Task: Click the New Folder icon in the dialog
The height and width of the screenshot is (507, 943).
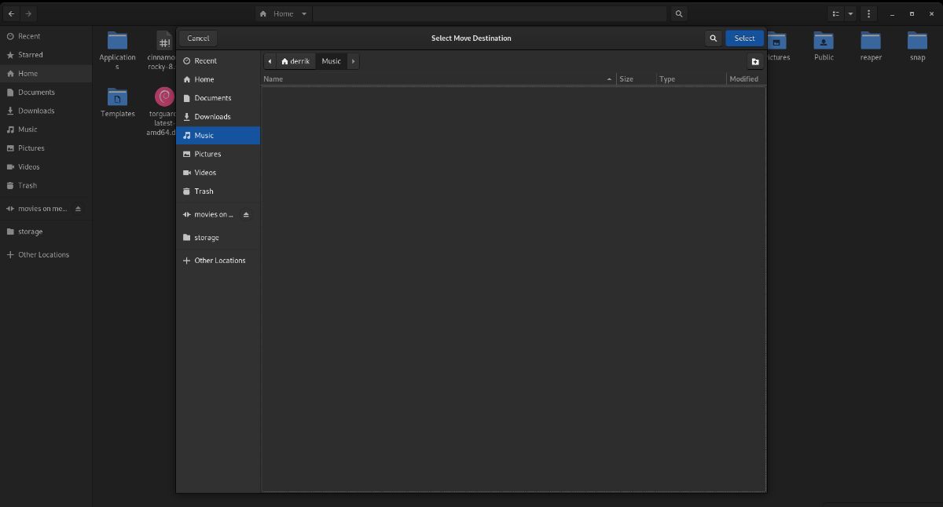Action: (x=754, y=61)
